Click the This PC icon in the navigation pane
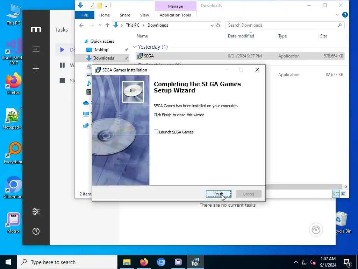Image resolution: width=358 pixels, height=269 pixels. point(86,114)
